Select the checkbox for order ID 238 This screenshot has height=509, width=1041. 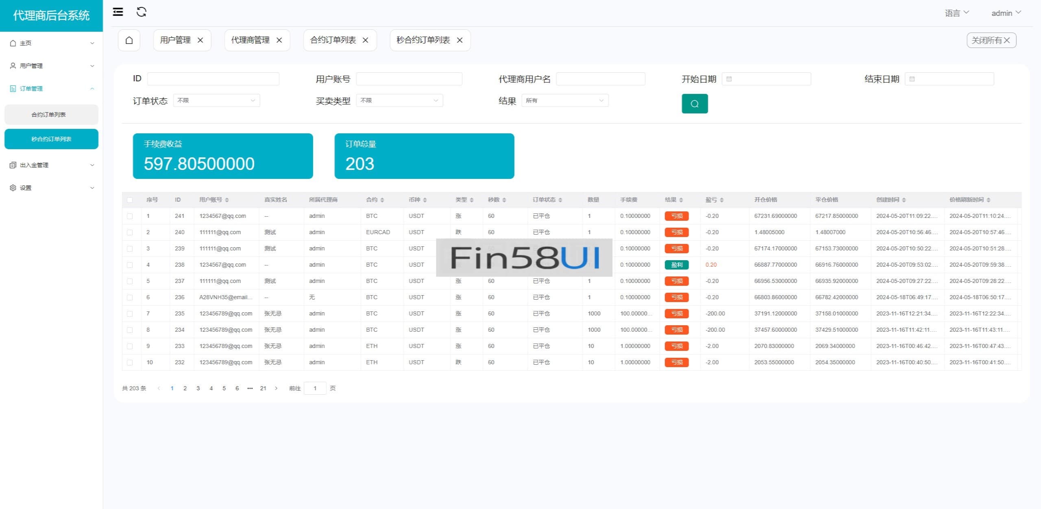[x=130, y=265]
